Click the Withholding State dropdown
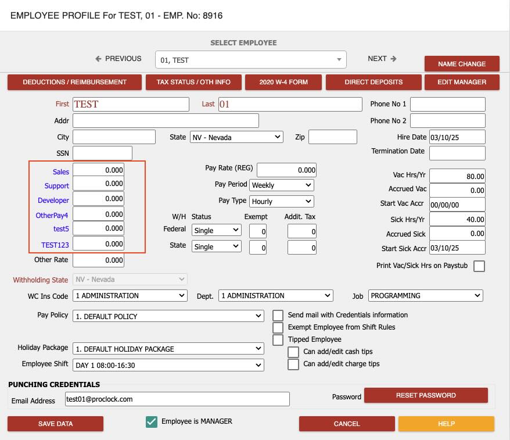Image resolution: width=510 pixels, height=440 pixels. click(130, 279)
